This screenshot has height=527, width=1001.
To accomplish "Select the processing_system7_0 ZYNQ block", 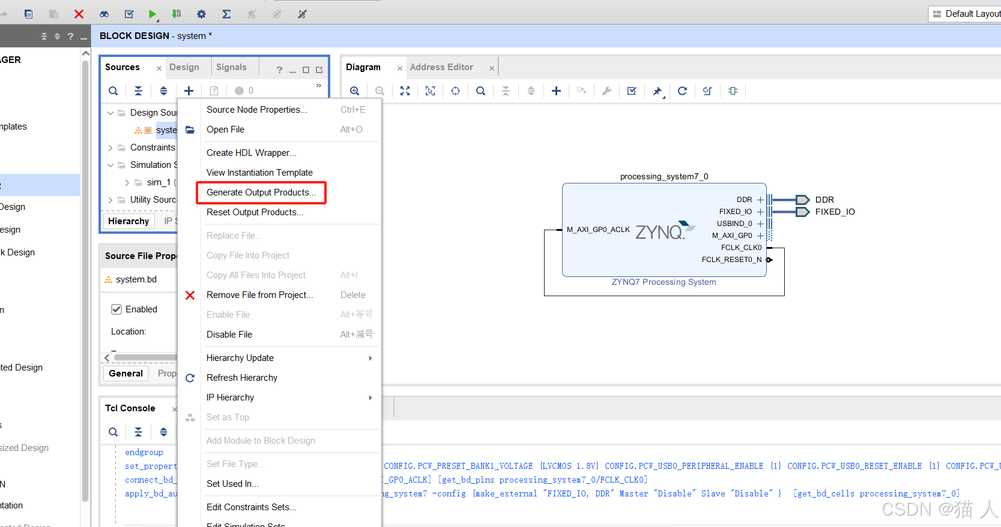I will tap(664, 230).
